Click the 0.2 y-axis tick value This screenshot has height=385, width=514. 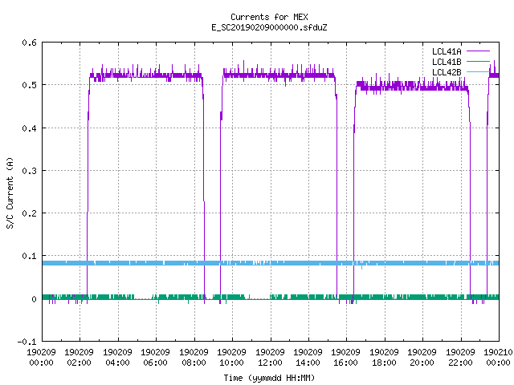pos(29,213)
